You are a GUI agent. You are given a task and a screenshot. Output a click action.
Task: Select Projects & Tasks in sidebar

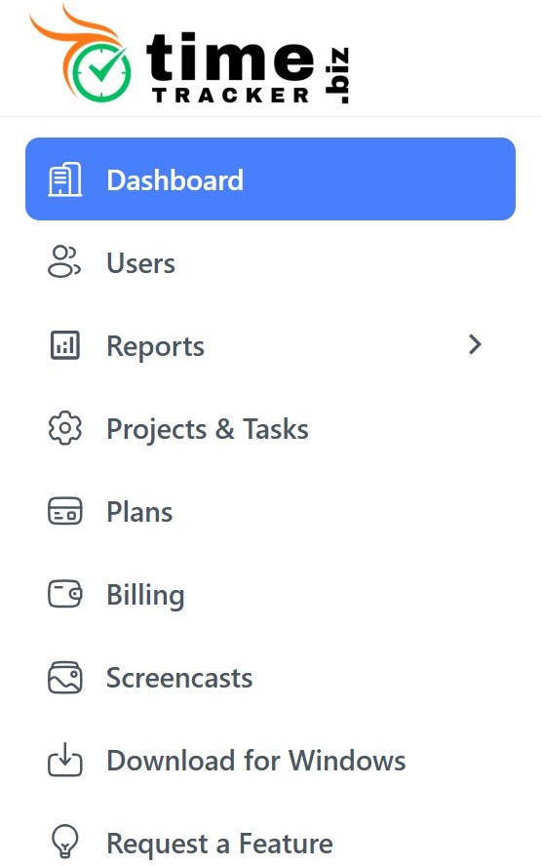click(270, 429)
